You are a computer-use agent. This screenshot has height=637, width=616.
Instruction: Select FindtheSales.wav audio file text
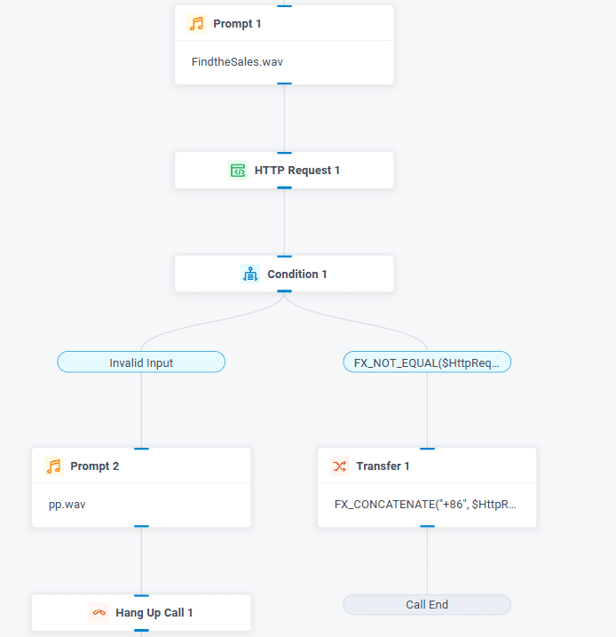click(237, 62)
